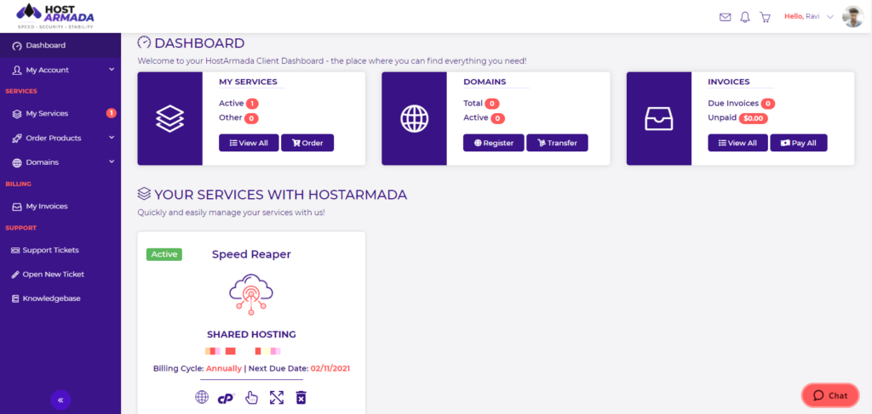Open Order Products sidebar item
The height and width of the screenshot is (414, 872).
(x=60, y=138)
